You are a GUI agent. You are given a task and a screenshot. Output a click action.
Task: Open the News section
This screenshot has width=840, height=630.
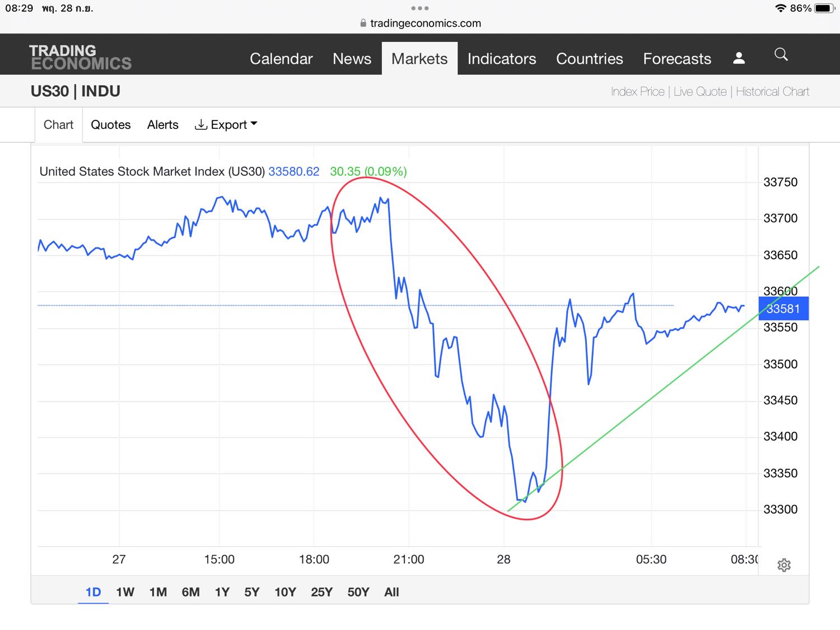coord(352,59)
